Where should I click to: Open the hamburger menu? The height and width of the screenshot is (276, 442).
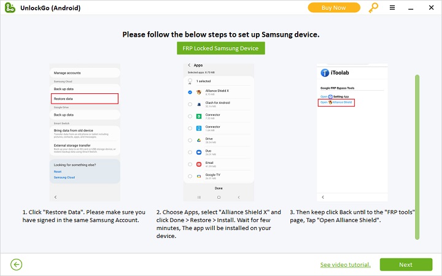click(392, 7)
